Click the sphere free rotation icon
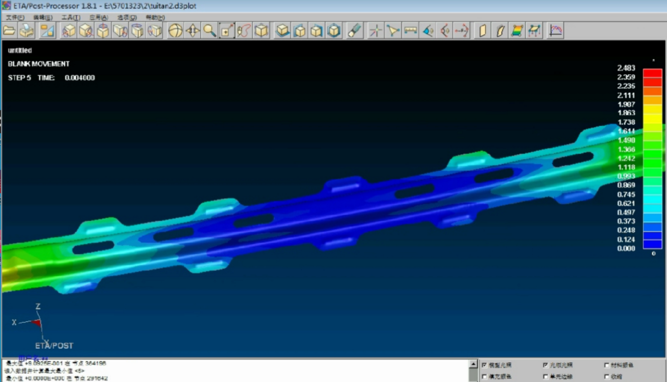The height and width of the screenshot is (382, 667). coord(175,31)
